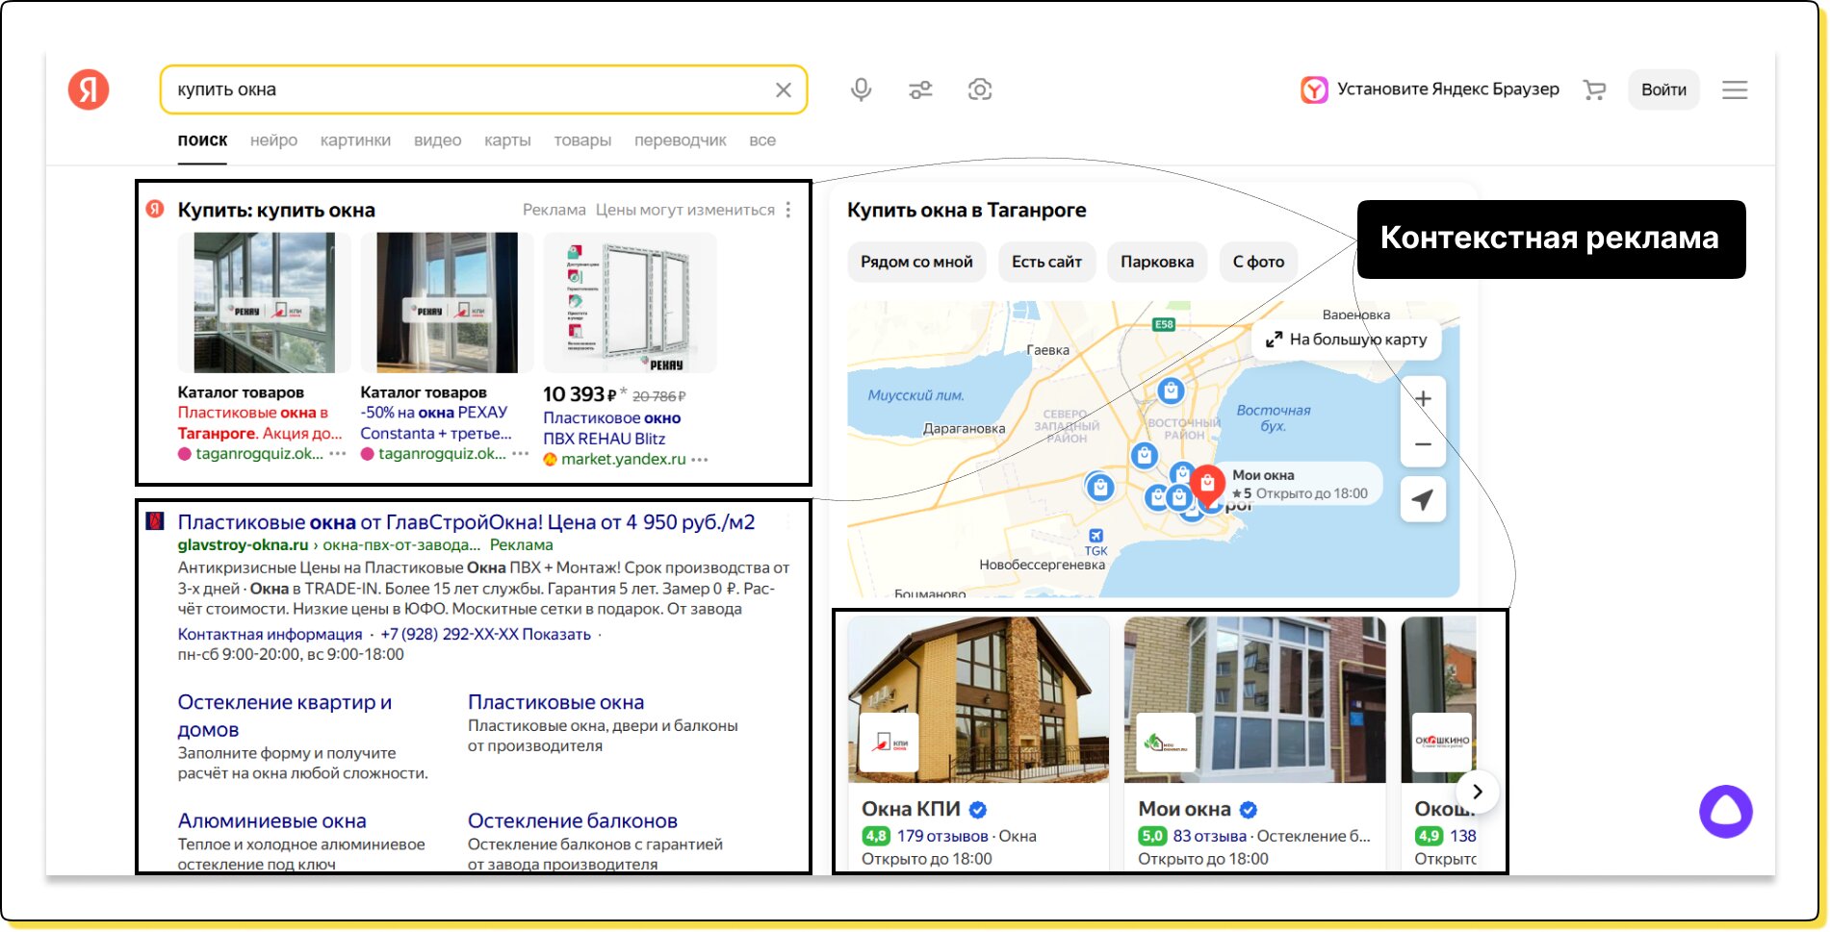Search by image with the camera icon
Image resolution: width=1830 pixels, height=932 pixels.
[980, 89]
